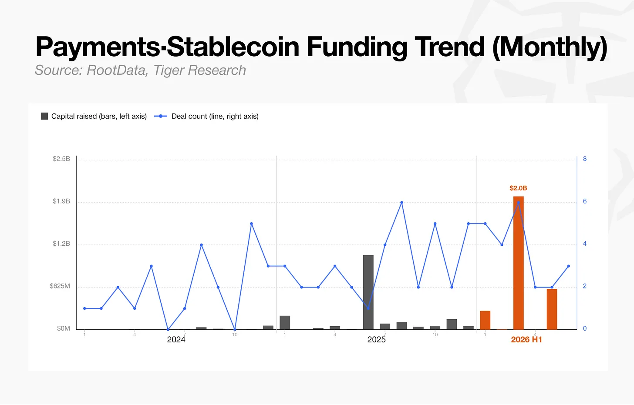This screenshot has width=634, height=405.
Task: Click the Source: RootData, Tiger Research text
Action: [140, 70]
